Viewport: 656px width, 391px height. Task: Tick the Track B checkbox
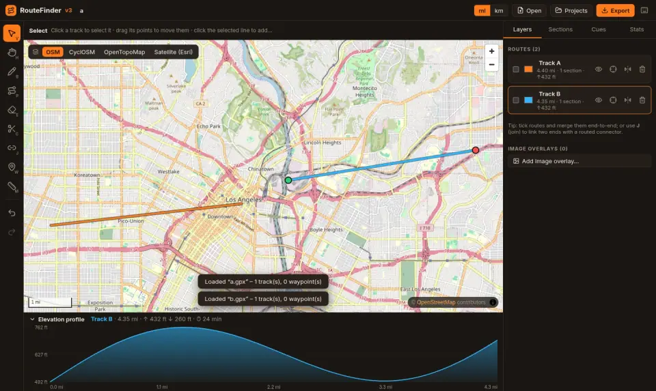pos(516,100)
